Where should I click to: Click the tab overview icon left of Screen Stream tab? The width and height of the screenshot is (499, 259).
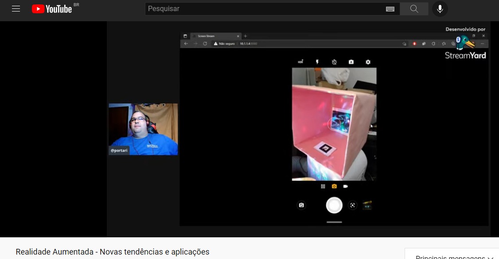pyautogui.click(x=185, y=36)
